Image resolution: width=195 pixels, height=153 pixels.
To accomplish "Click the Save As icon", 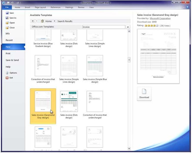I will click(x=7, y=18).
